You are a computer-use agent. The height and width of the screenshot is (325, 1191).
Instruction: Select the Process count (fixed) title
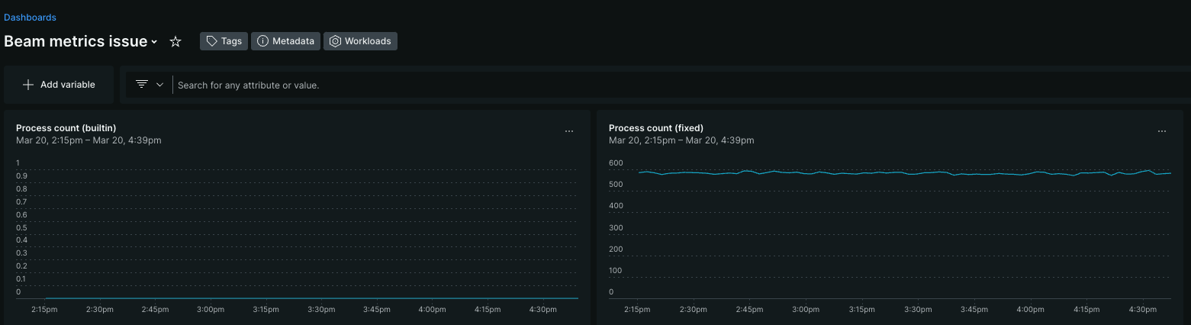click(656, 127)
